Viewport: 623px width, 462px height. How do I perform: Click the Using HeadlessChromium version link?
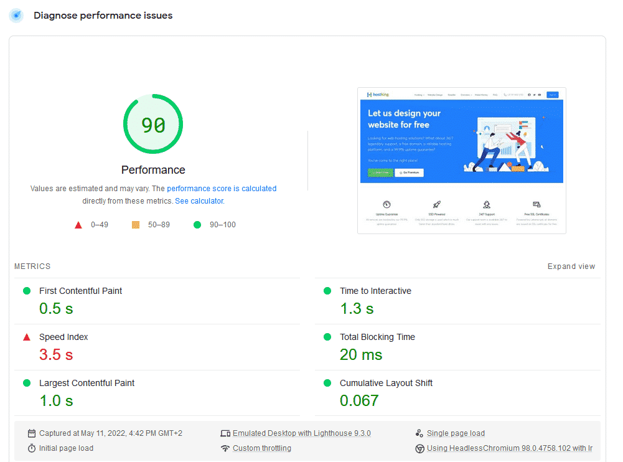click(509, 448)
